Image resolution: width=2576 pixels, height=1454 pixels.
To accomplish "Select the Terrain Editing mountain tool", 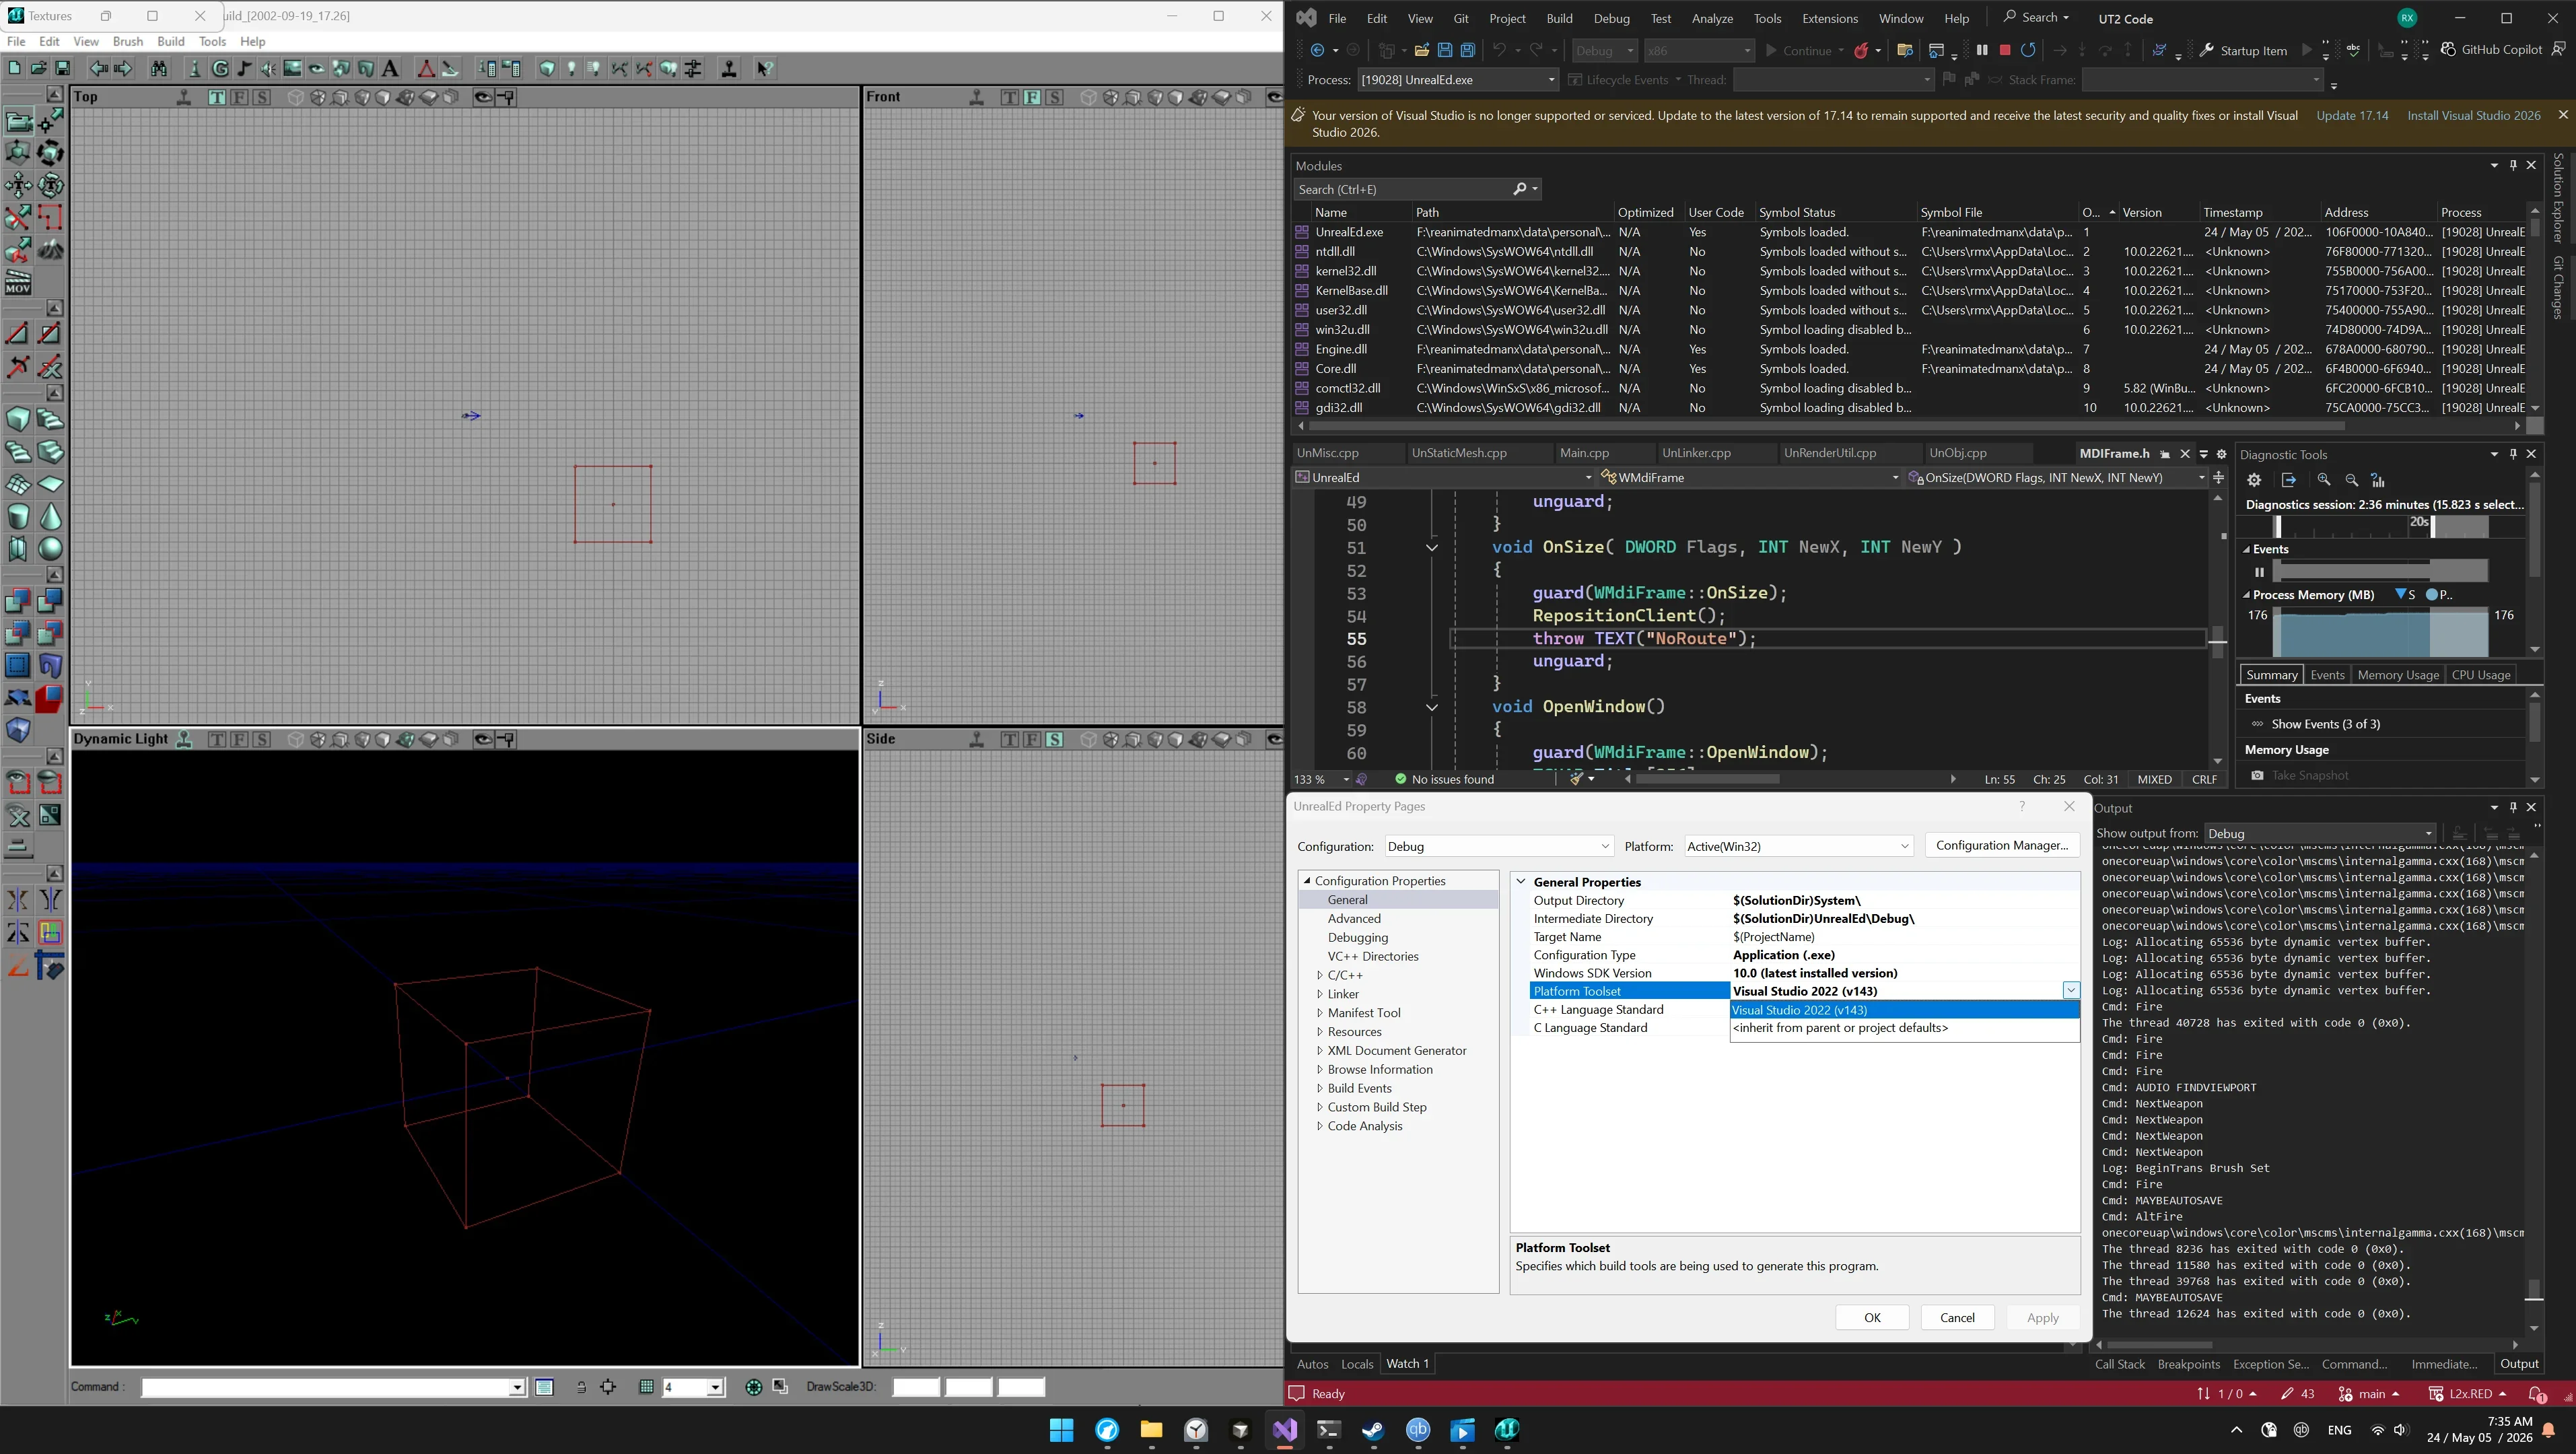I will click(51, 250).
